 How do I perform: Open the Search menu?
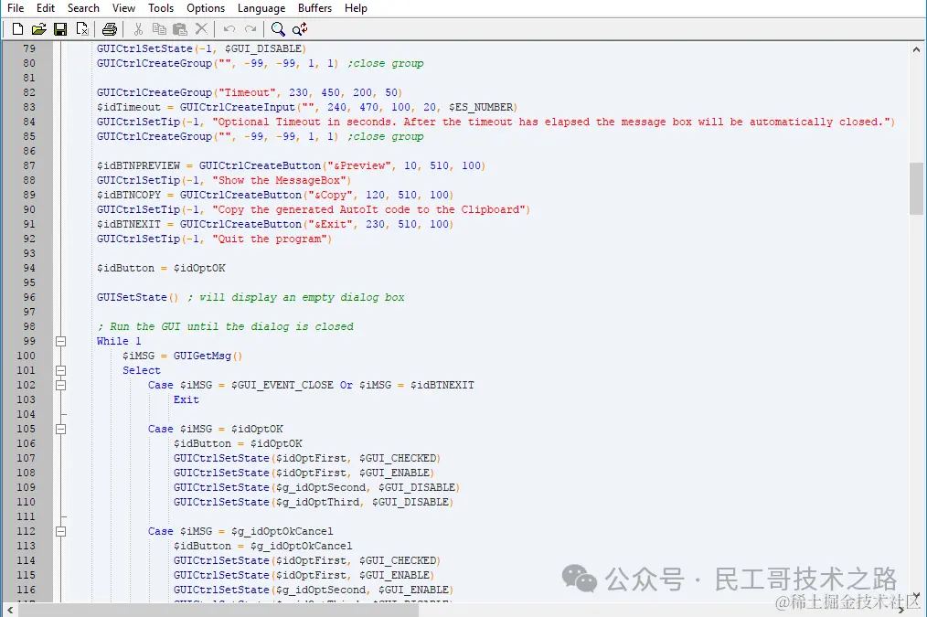click(x=83, y=8)
